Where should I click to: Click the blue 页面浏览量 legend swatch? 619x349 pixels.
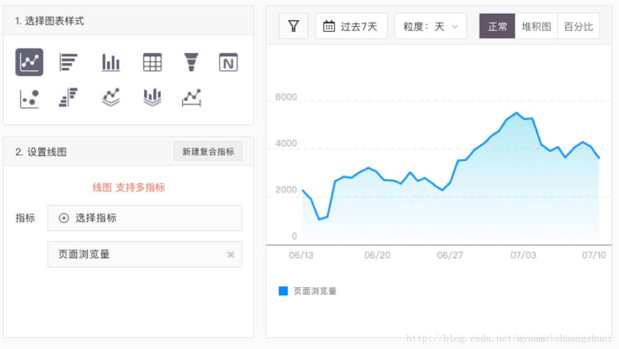click(283, 290)
